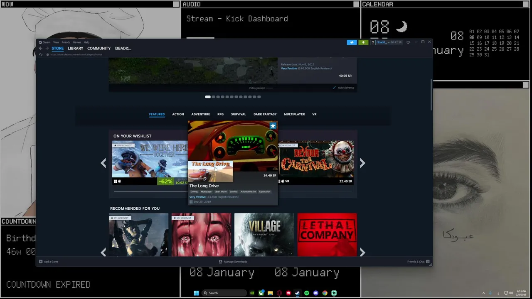
Task: Open the NVIDIA app from the taskbar
Action: click(x=252, y=293)
